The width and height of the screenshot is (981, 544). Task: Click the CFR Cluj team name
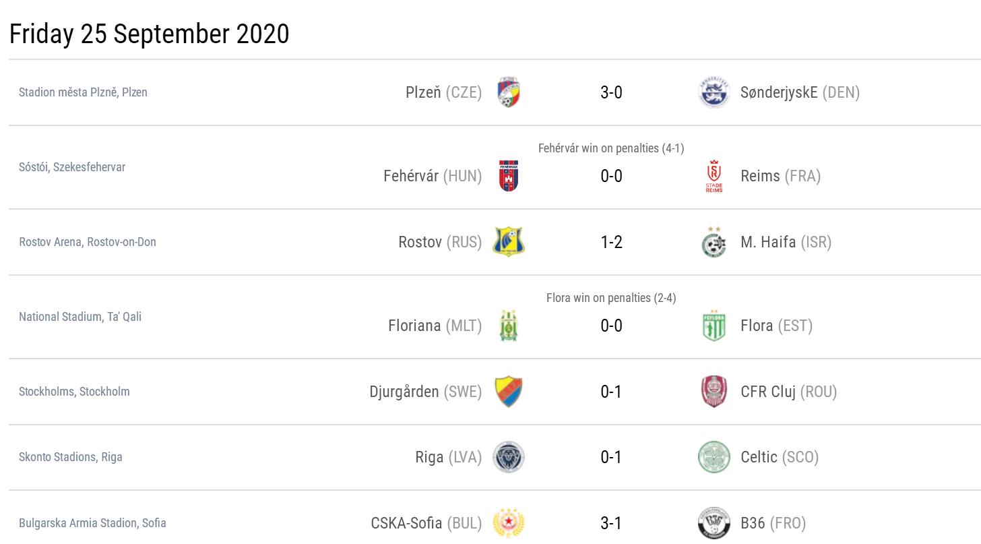tap(768, 392)
